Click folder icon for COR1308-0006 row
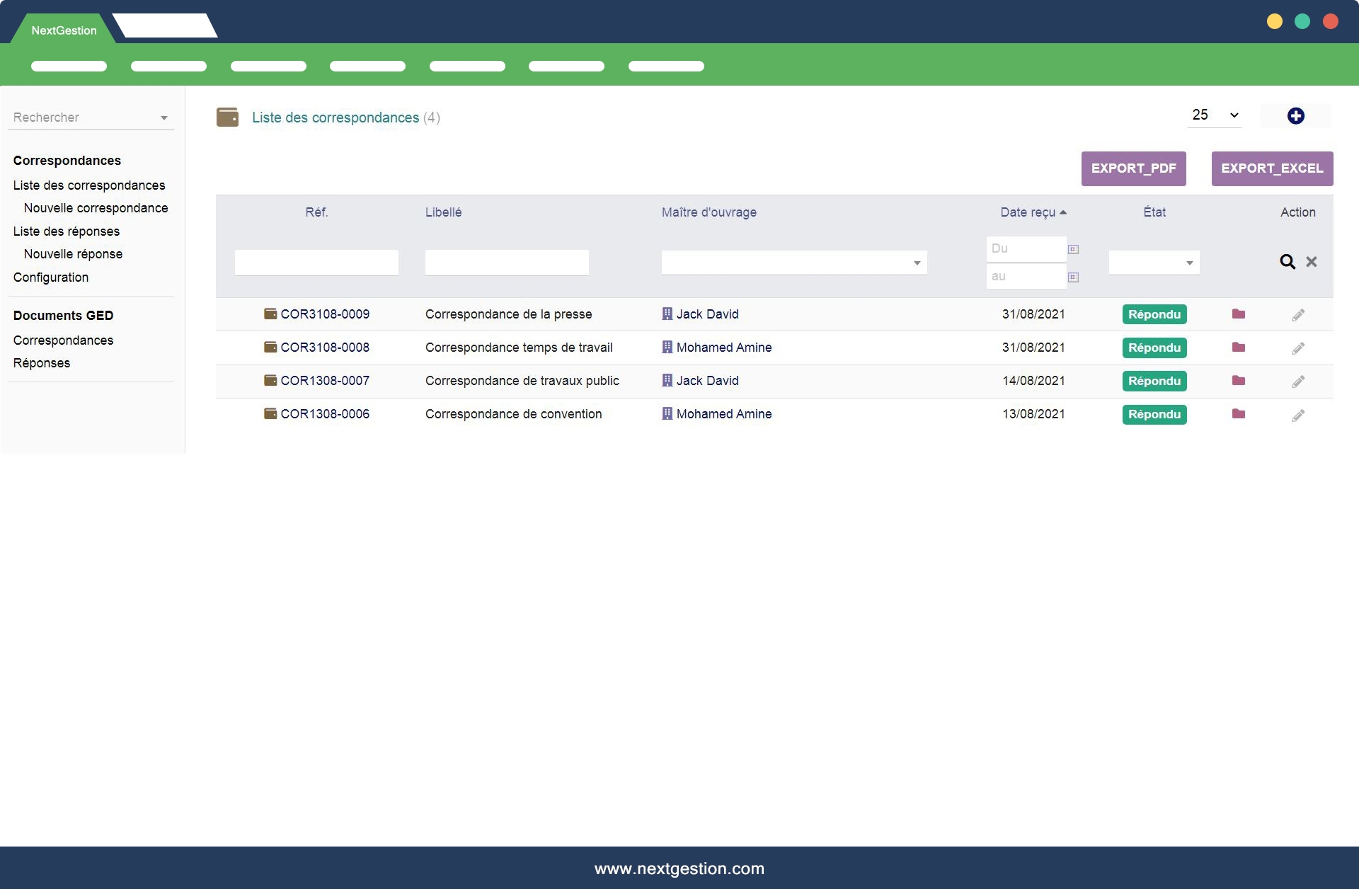 1238,414
